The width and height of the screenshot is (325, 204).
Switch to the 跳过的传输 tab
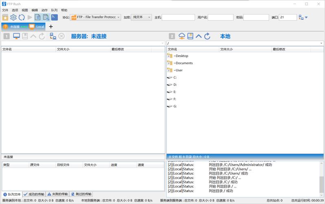81,194
